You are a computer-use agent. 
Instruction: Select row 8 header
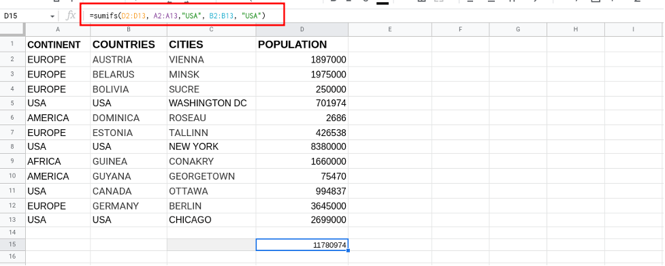(13, 146)
